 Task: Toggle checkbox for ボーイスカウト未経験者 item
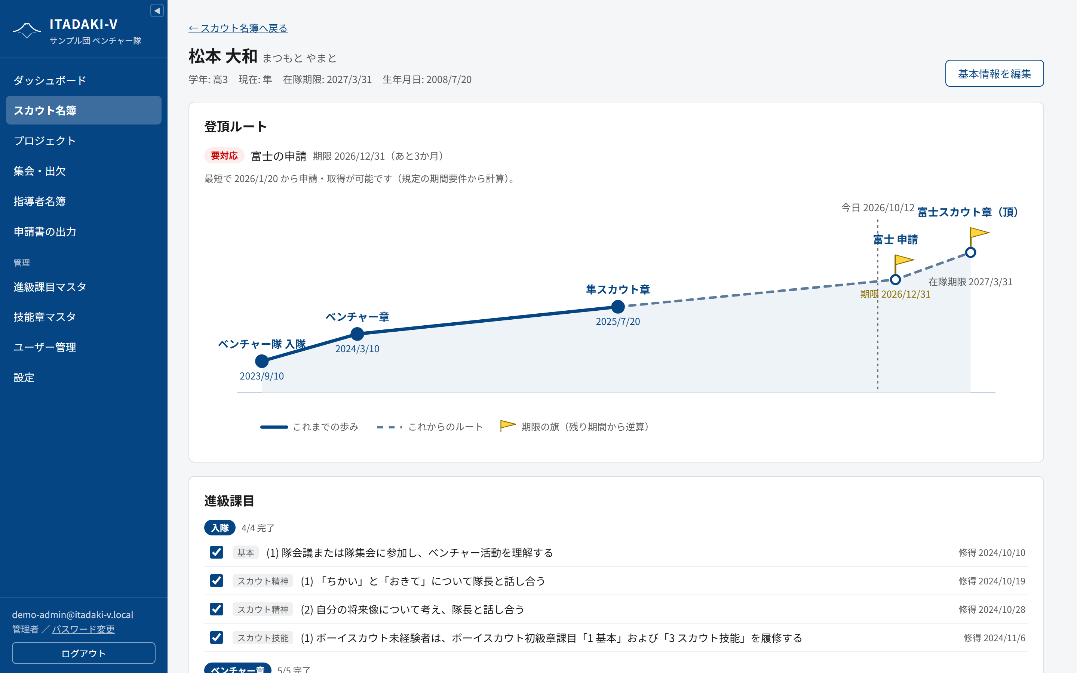(x=217, y=638)
